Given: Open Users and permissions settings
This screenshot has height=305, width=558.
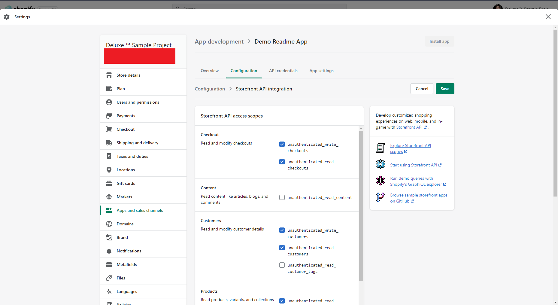Looking at the screenshot, I should 143,102.
